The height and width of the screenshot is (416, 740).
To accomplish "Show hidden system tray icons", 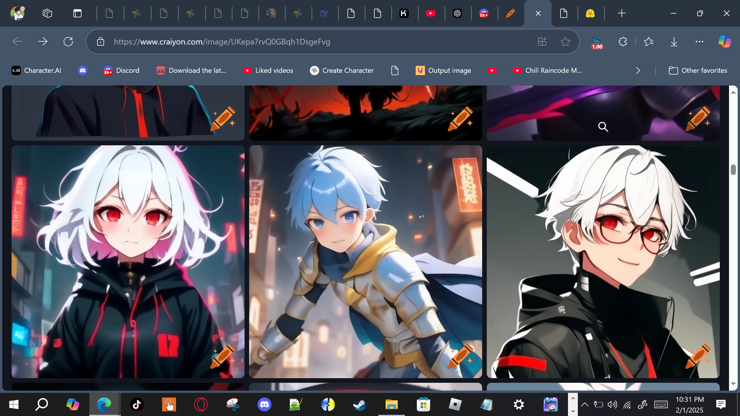I will click(584, 404).
